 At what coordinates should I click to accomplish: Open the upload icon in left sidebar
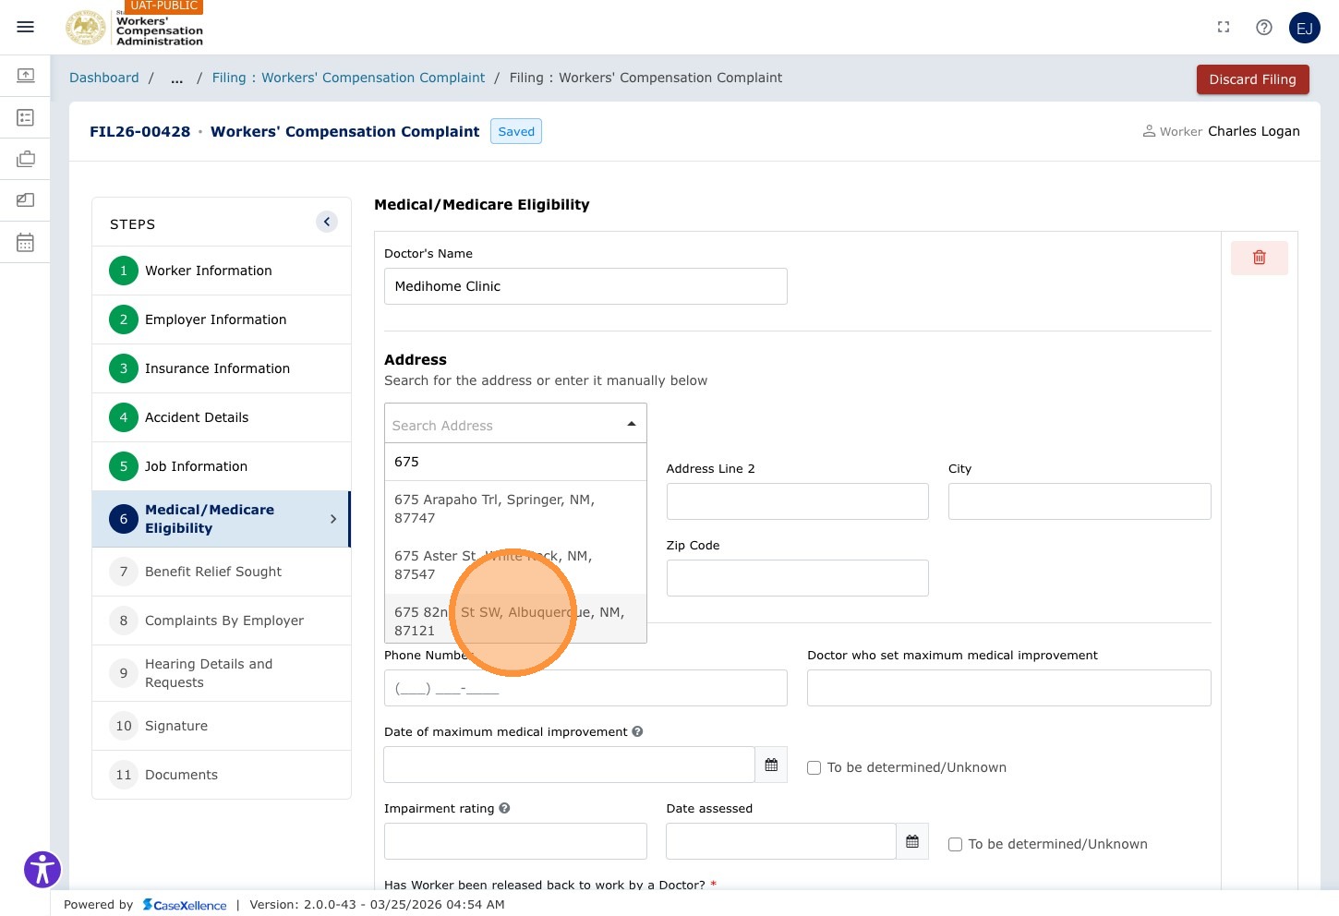[26, 75]
